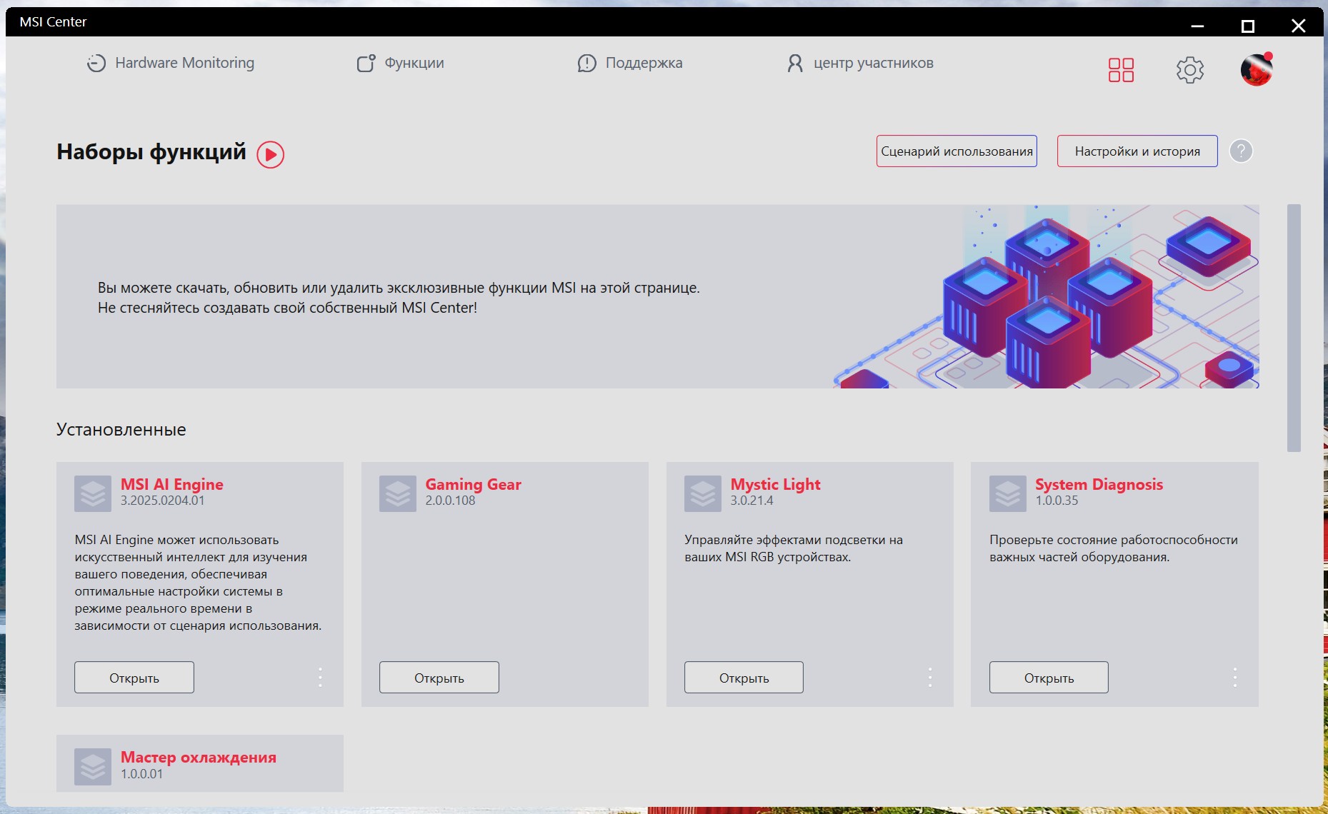The width and height of the screenshot is (1328, 814).
Task: Click the Мастер охлаждения title
Action: [199, 757]
